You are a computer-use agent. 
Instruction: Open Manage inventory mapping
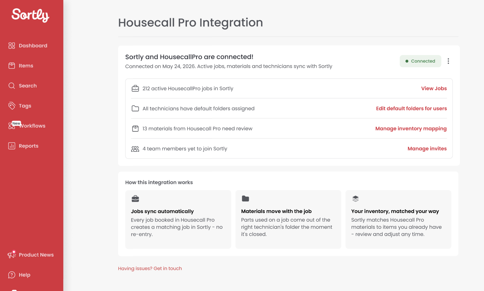pos(411,129)
